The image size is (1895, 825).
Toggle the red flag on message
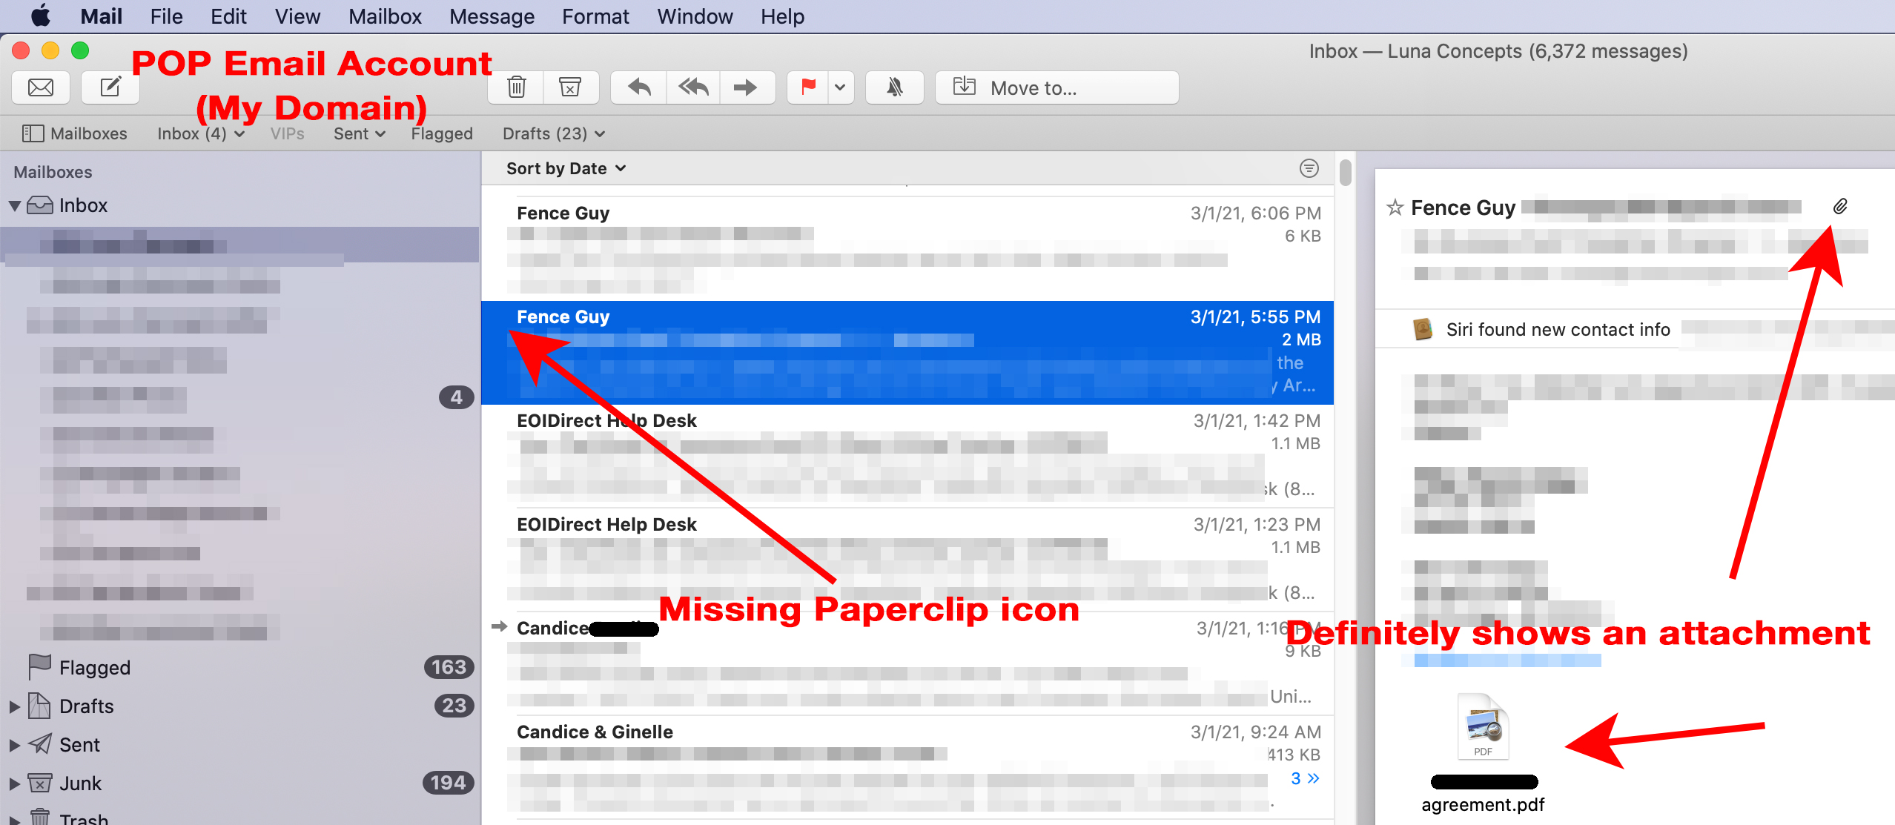point(808,87)
